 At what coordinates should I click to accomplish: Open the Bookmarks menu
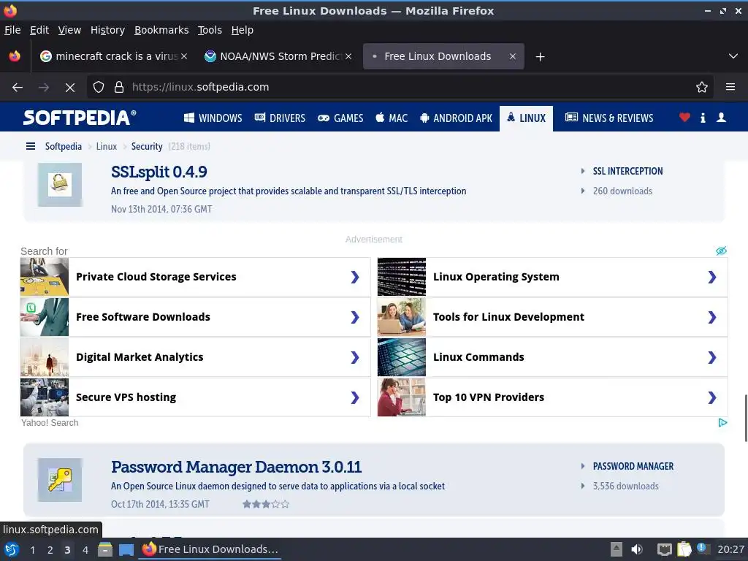pos(161,30)
